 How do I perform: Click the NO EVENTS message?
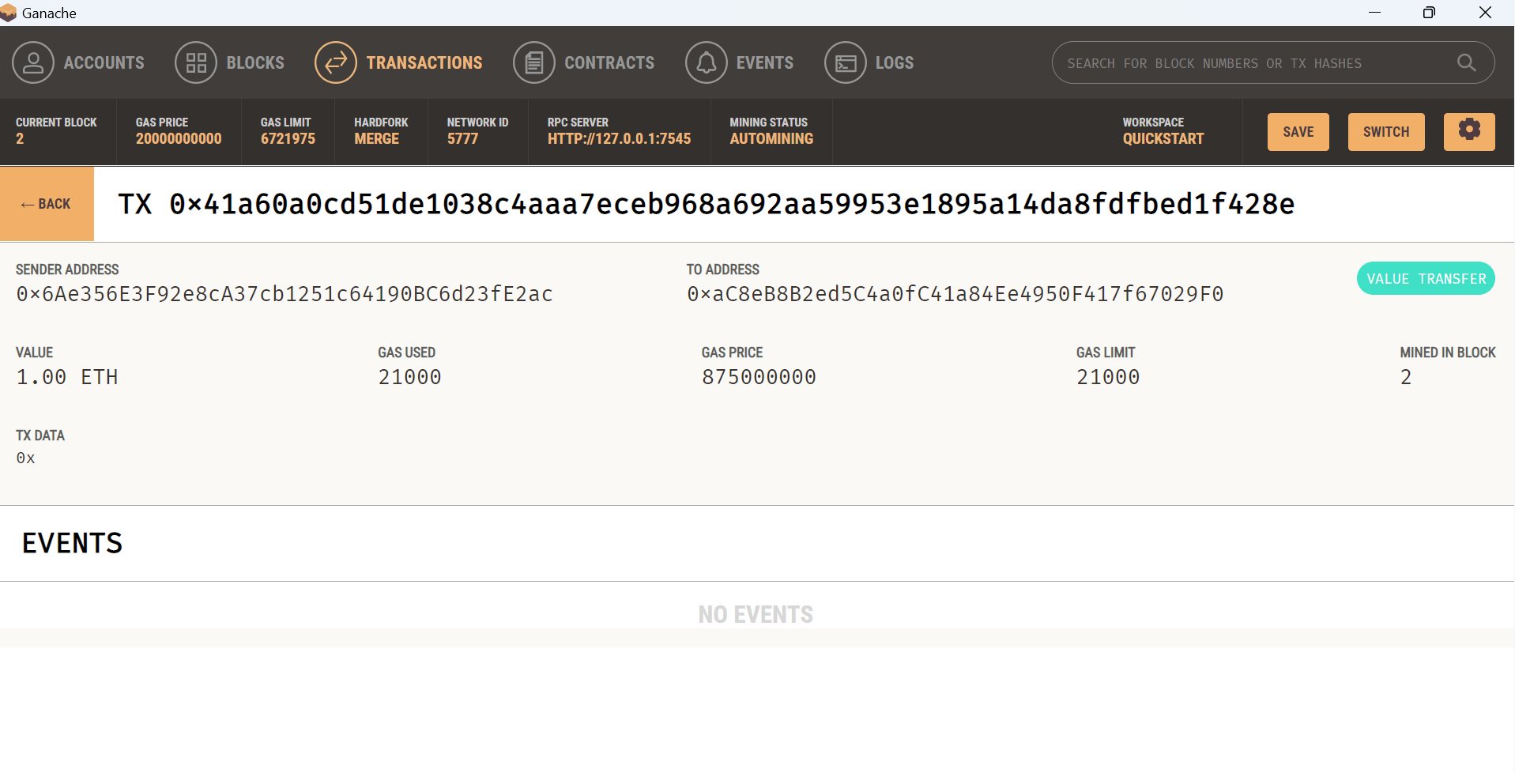[756, 614]
